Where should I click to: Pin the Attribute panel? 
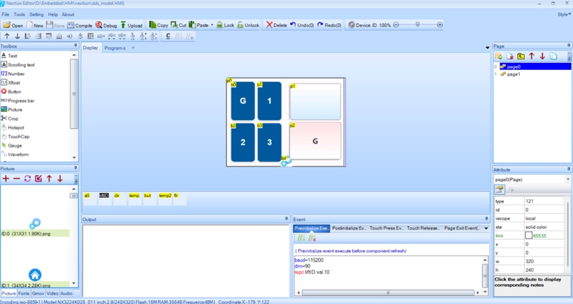click(569, 169)
